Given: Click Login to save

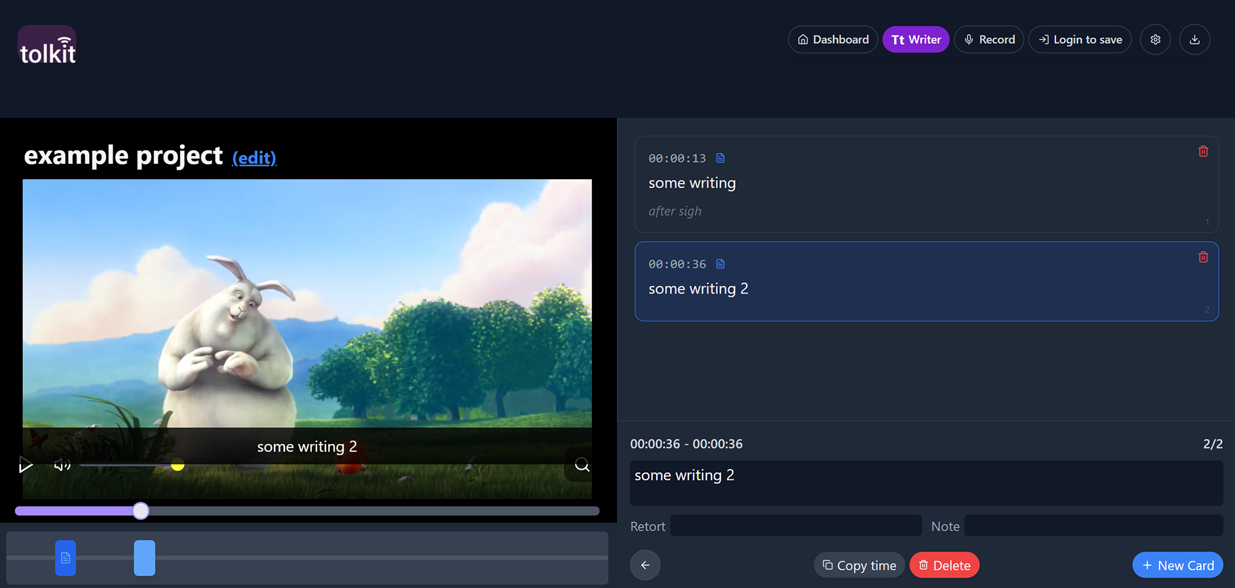Looking at the screenshot, I should pyautogui.click(x=1080, y=40).
